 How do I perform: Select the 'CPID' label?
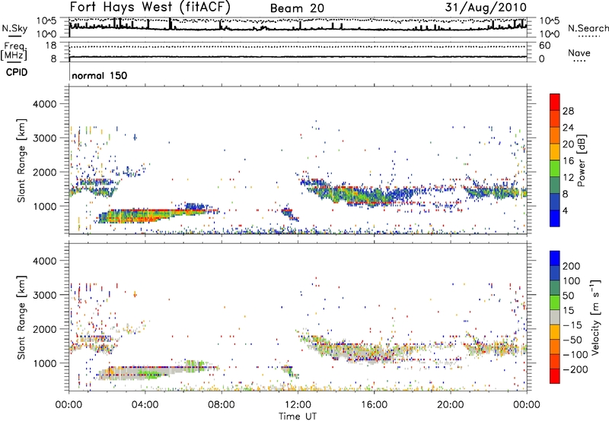tap(17, 72)
